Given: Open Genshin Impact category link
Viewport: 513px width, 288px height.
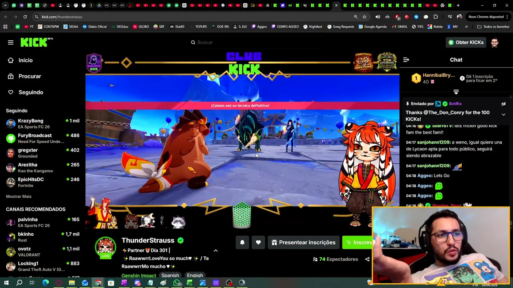Looking at the screenshot, I should (139, 276).
